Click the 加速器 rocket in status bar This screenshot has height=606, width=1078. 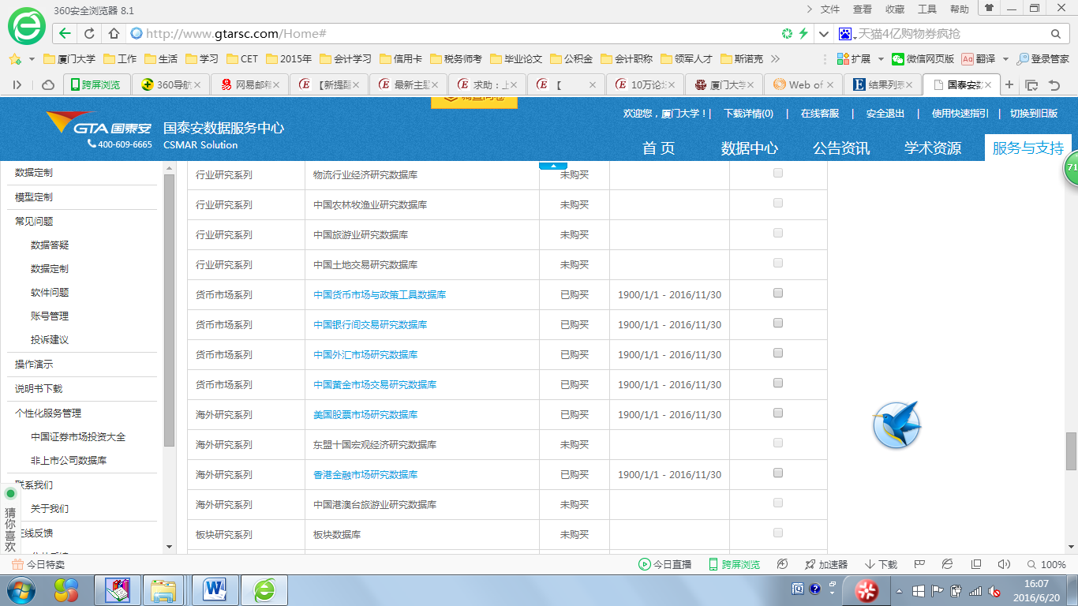pyautogui.click(x=826, y=564)
